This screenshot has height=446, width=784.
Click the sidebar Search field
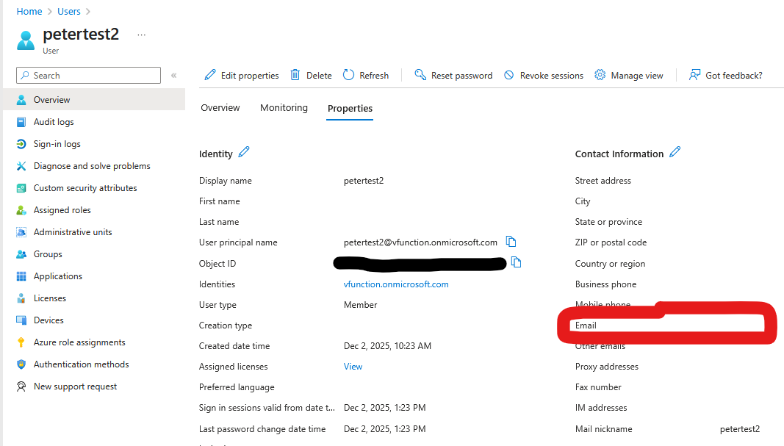(88, 75)
